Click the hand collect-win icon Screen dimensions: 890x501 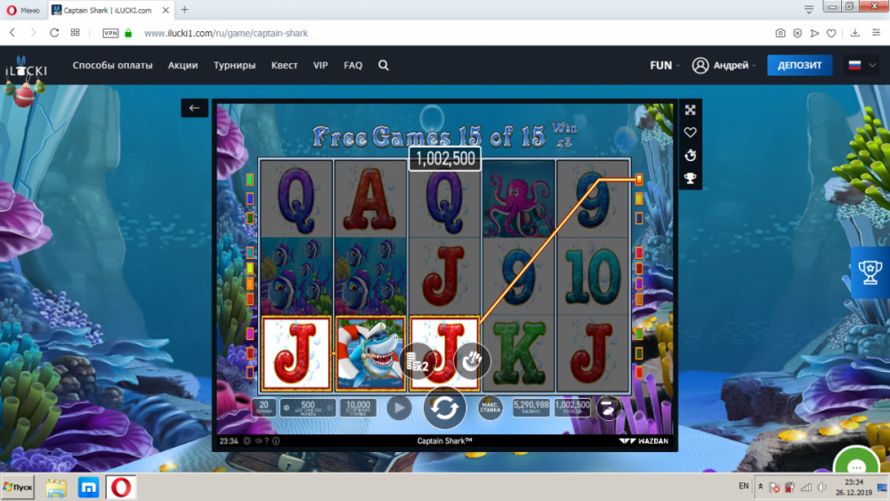(472, 360)
